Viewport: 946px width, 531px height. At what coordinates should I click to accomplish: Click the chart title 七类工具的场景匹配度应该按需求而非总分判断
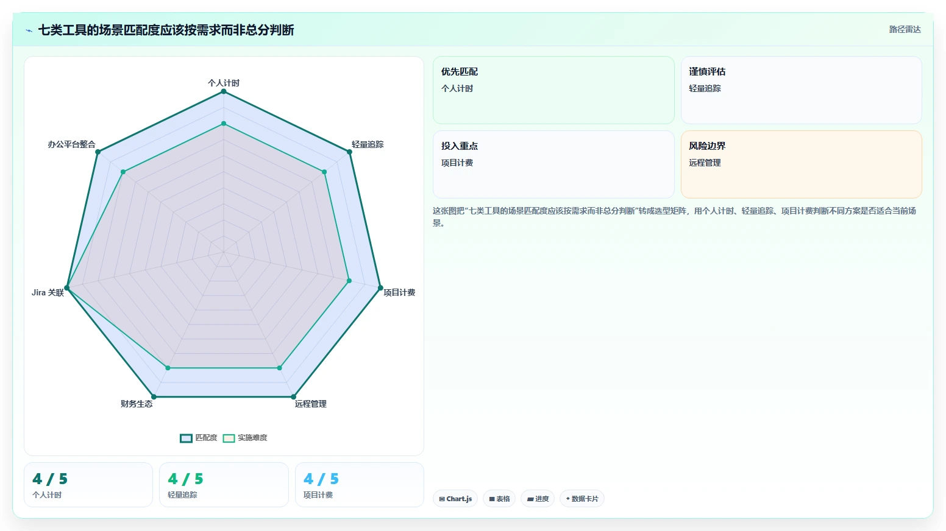[x=166, y=30]
